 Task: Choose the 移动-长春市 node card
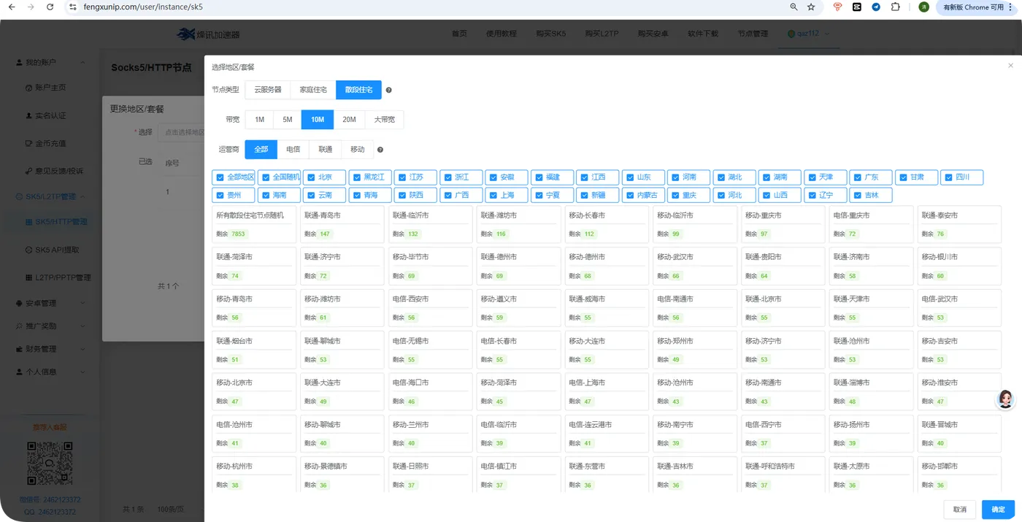pos(607,224)
